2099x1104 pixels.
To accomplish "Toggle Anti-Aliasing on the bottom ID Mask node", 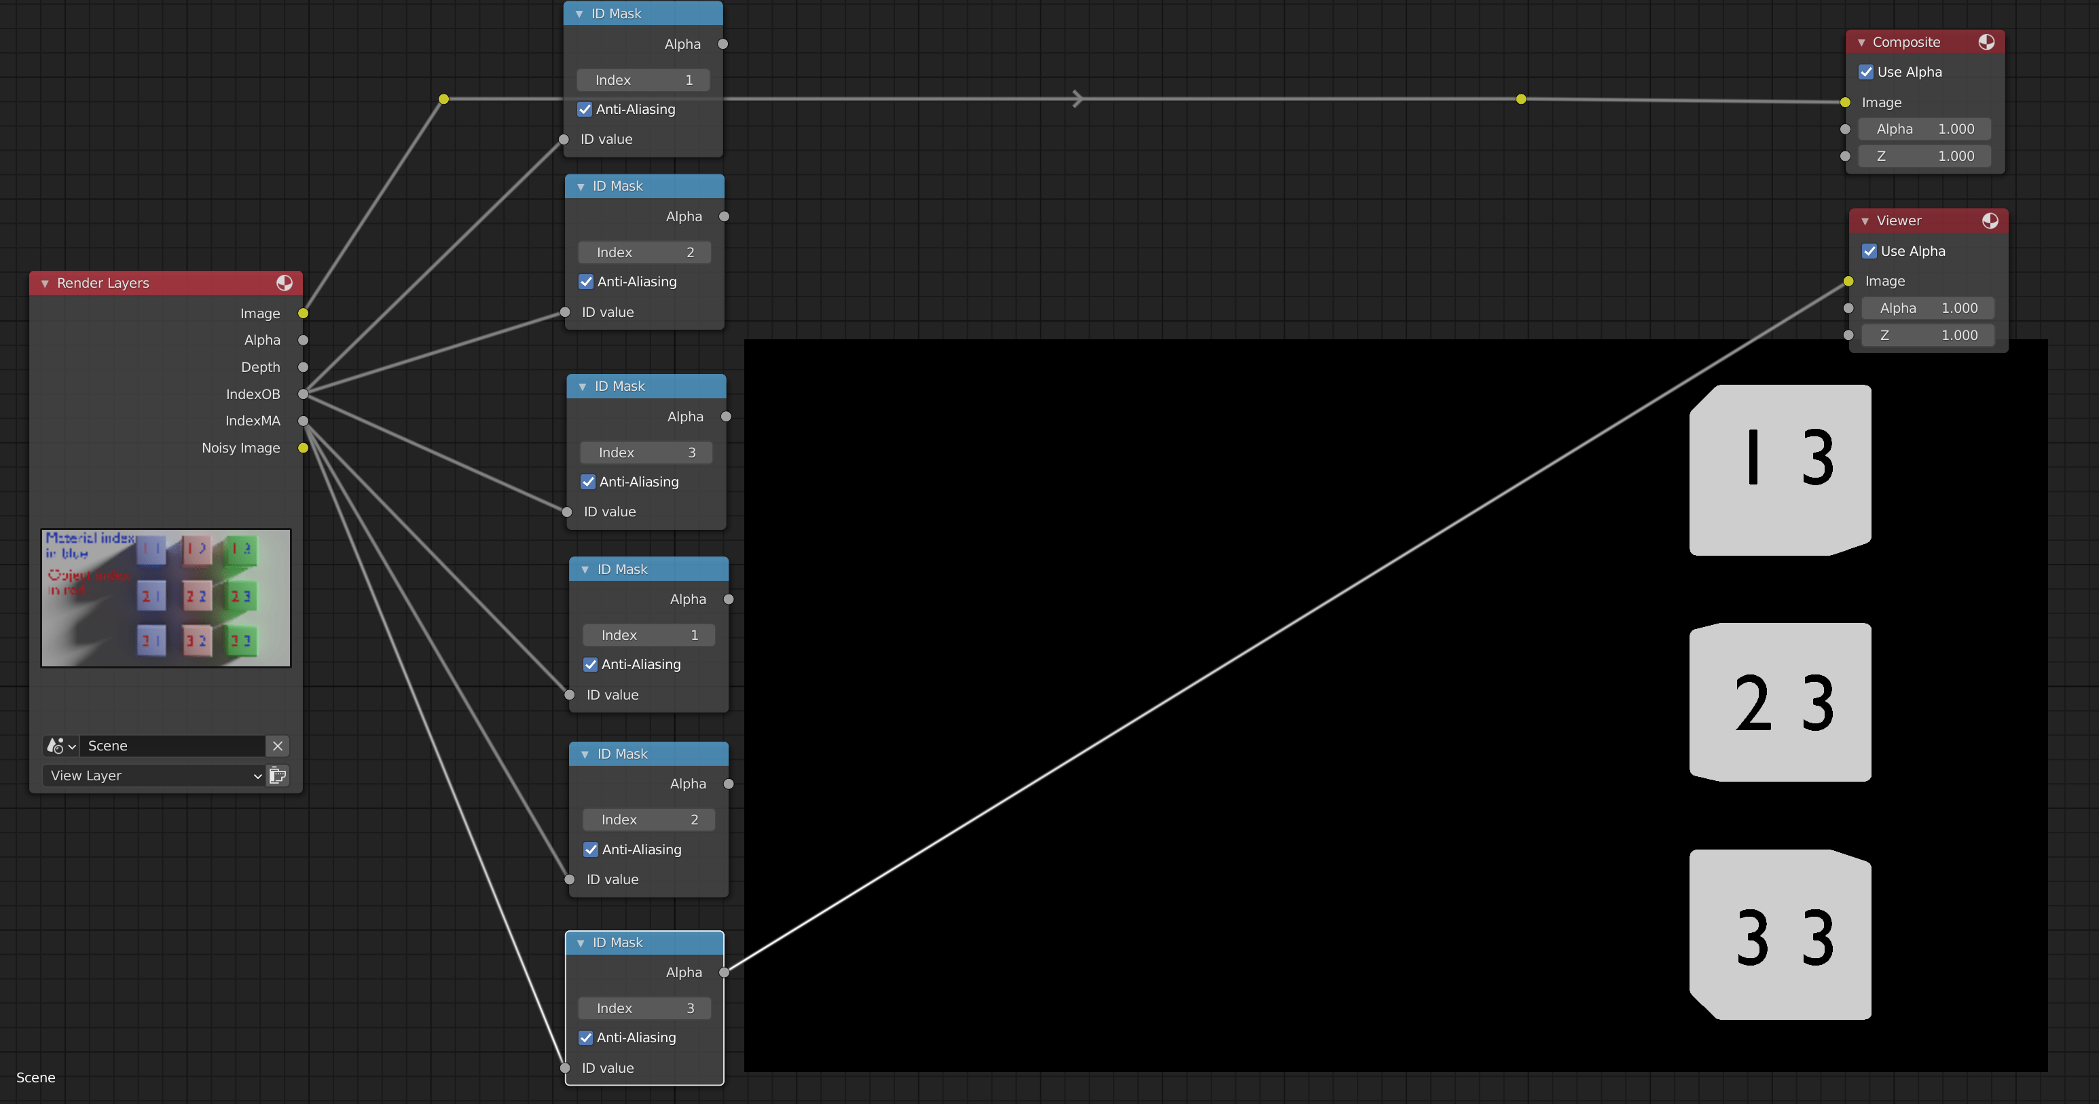I will point(585,1038).
